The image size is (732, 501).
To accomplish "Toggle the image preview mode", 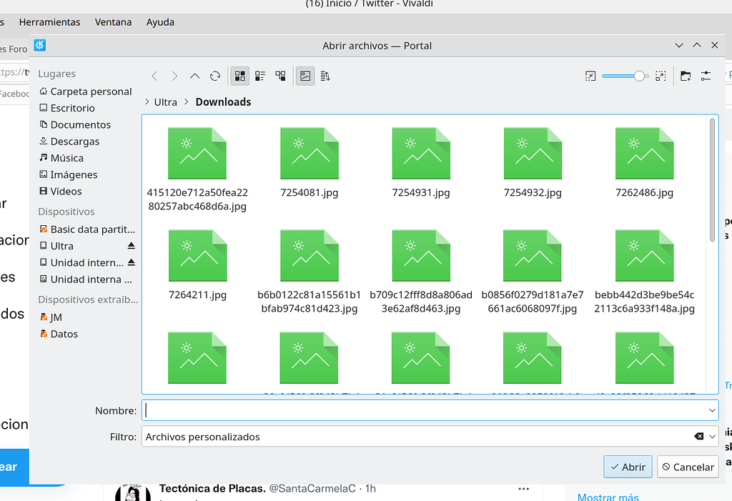I will [x=305, y=76].
